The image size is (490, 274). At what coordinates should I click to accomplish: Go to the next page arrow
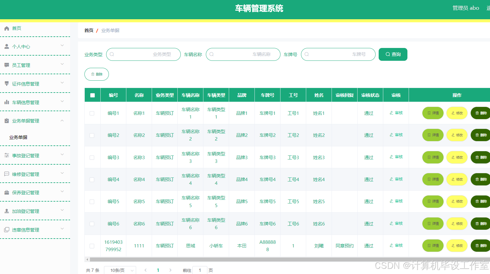tap(170, 270)
